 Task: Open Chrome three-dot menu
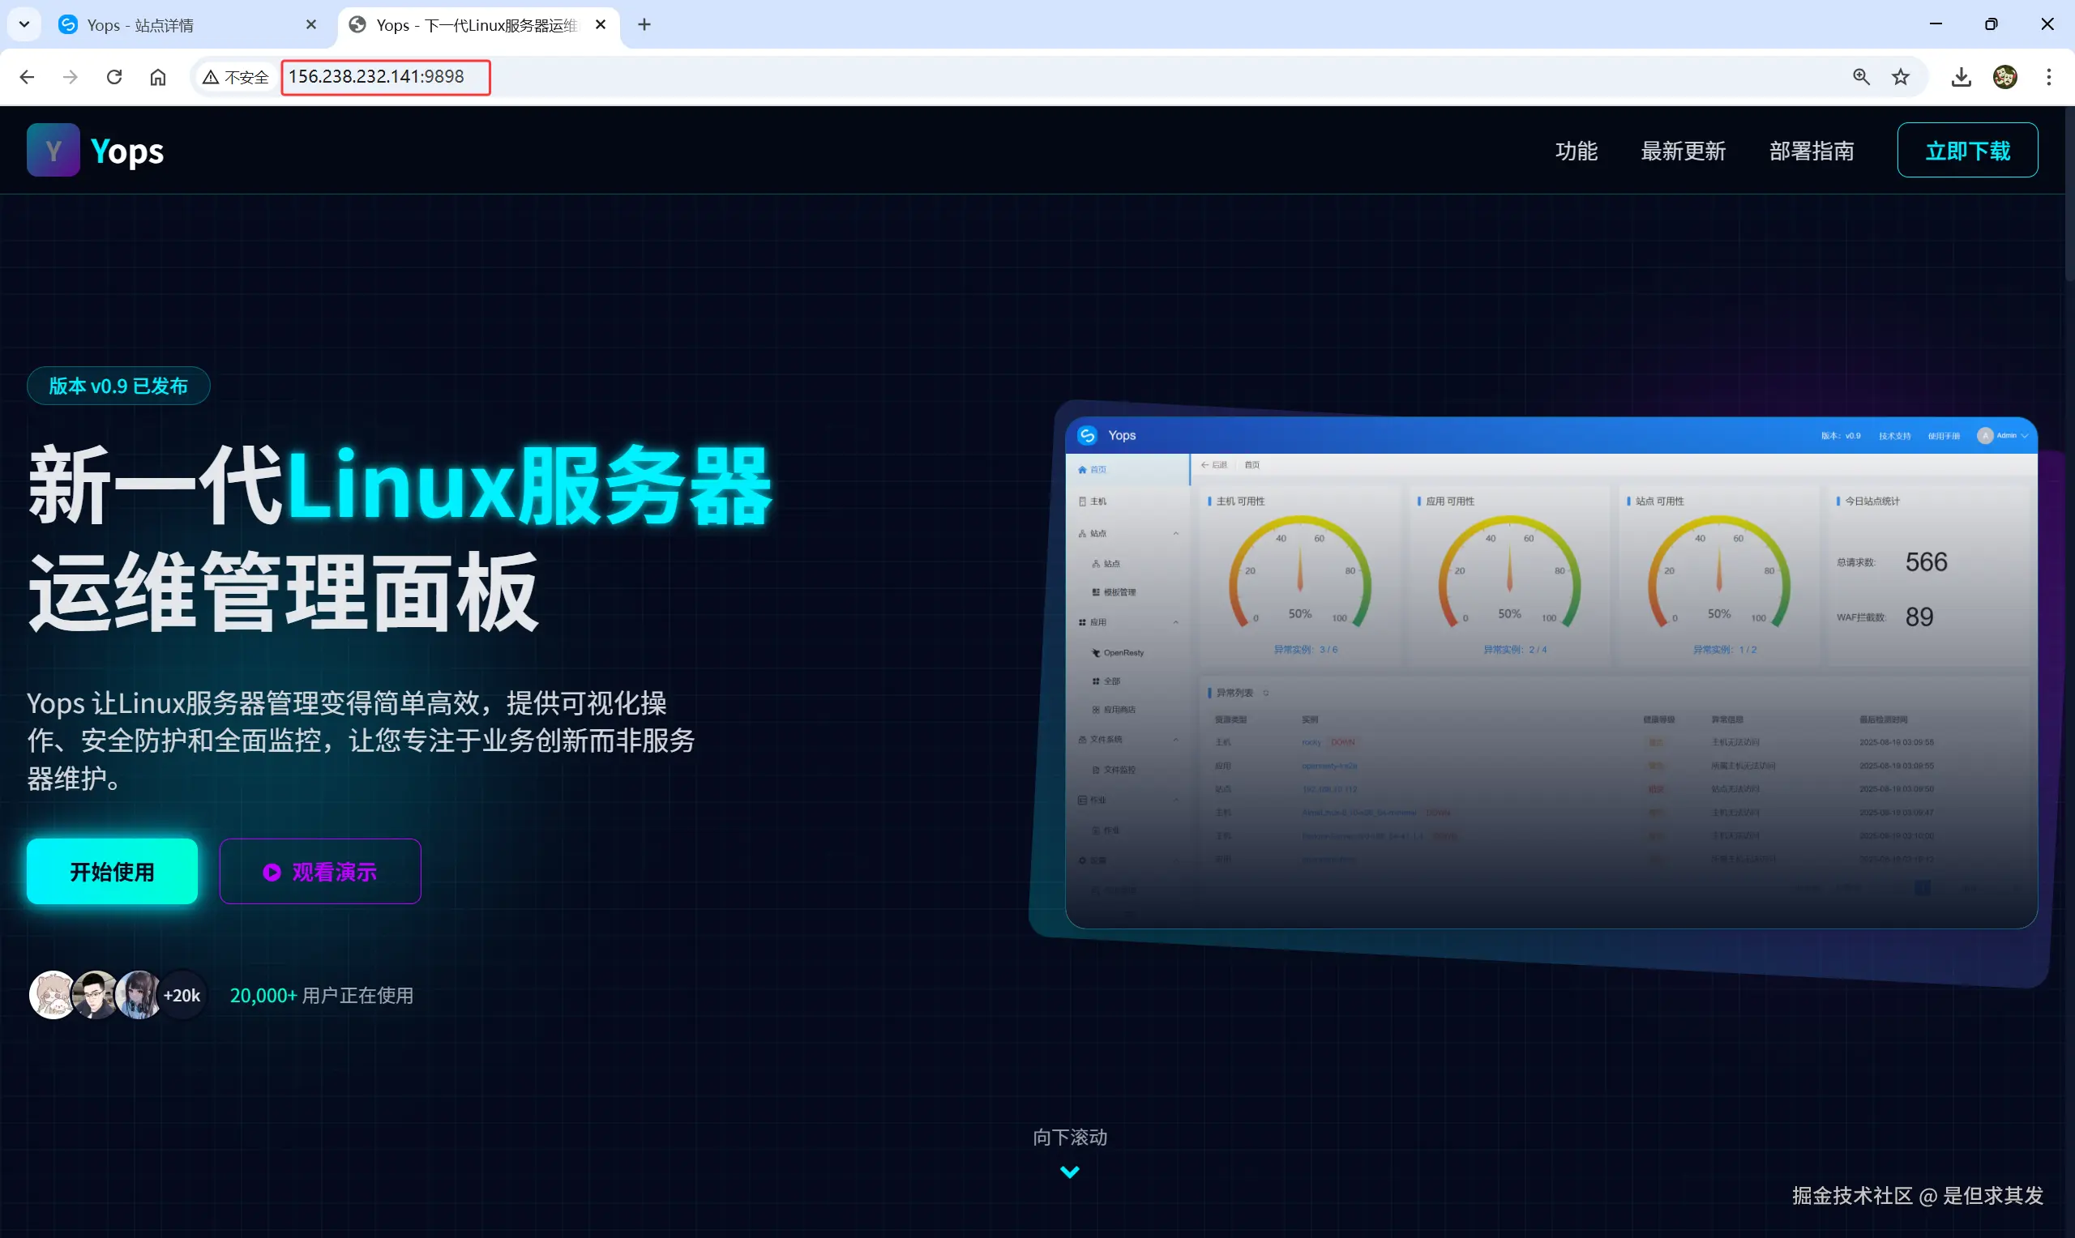pyautogui.click(x=2048, y=77)
